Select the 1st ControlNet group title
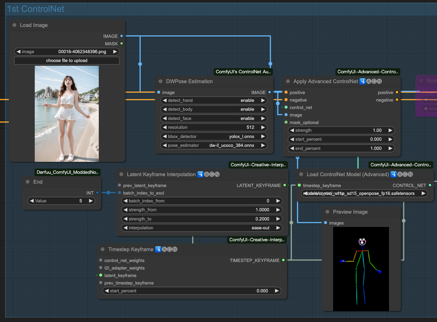Screen dimensions: 437x322 coord(35,9)
